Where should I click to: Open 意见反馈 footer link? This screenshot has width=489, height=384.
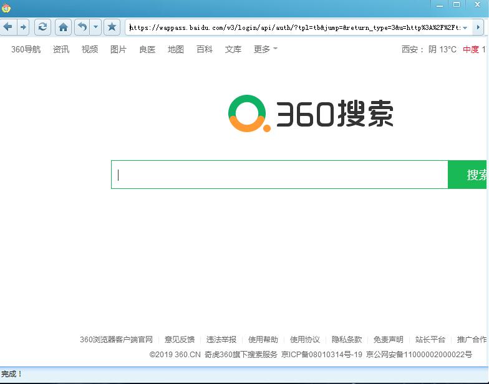[180, 339]
